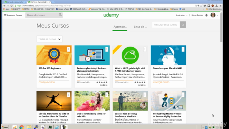Switch to the Aprende... tab

120,27
